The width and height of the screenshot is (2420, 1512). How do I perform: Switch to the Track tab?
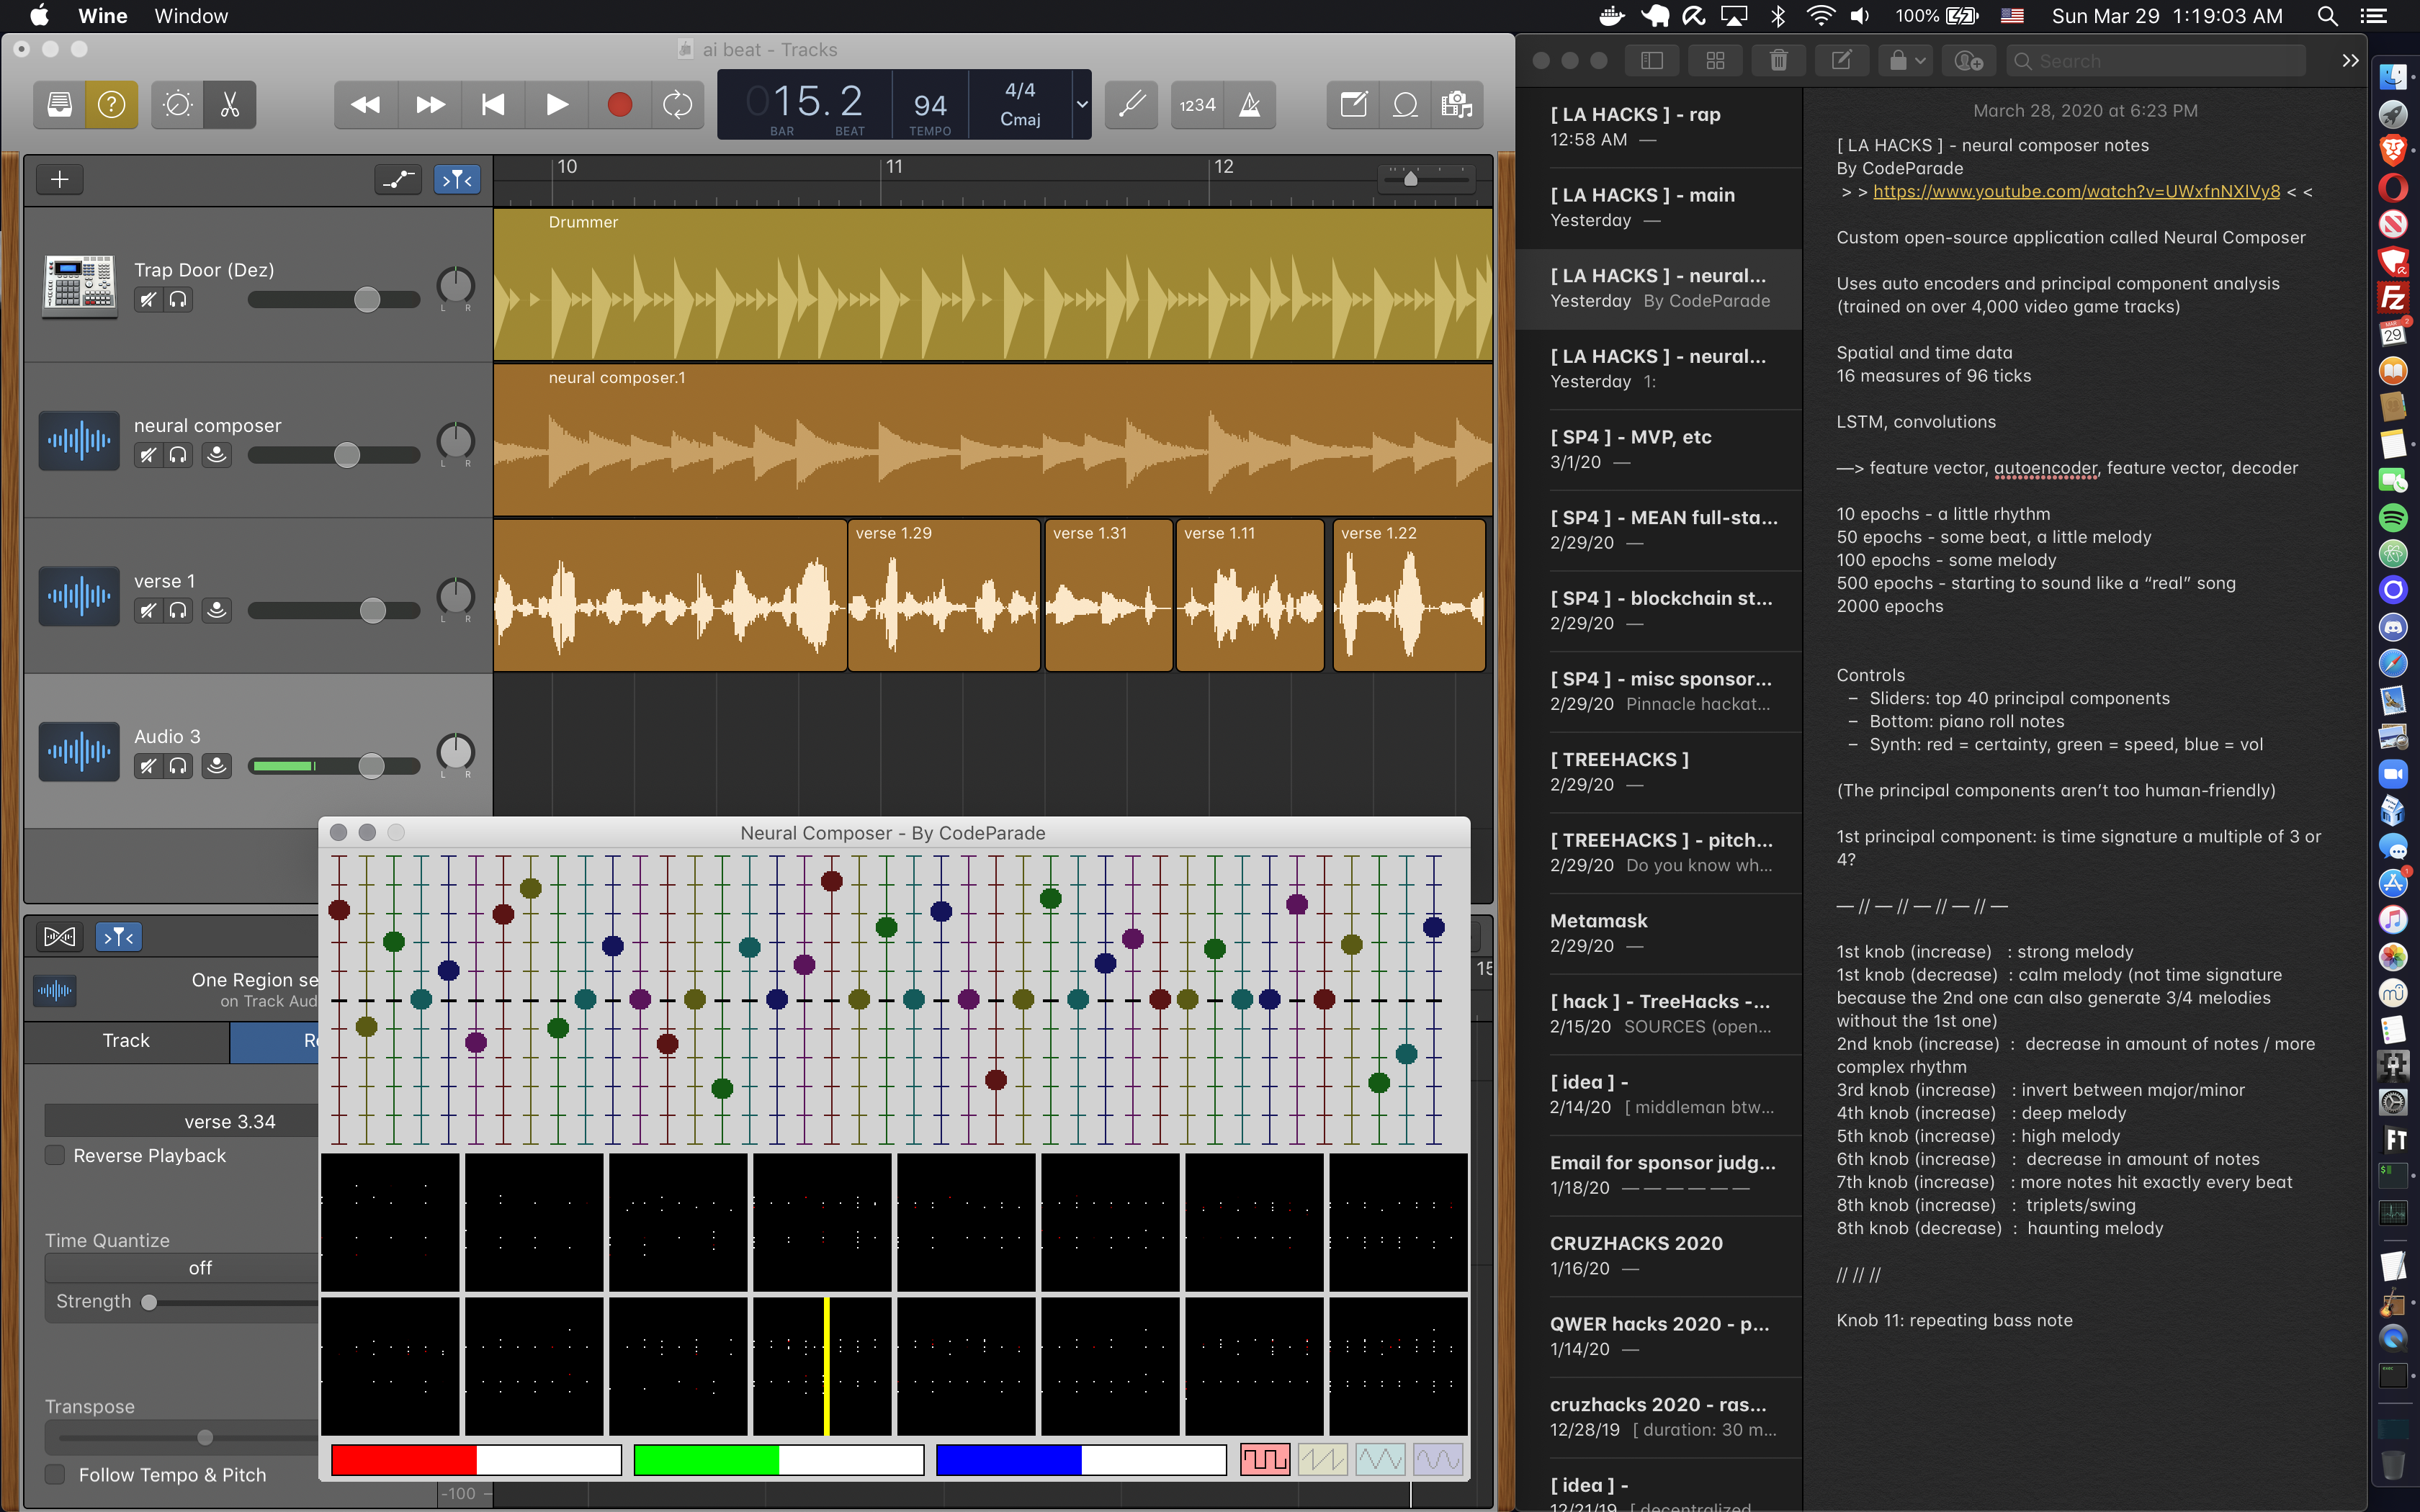[126, 1040]
